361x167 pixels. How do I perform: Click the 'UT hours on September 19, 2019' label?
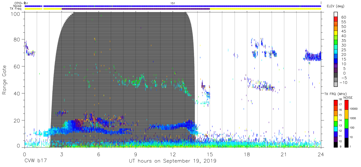173,161
